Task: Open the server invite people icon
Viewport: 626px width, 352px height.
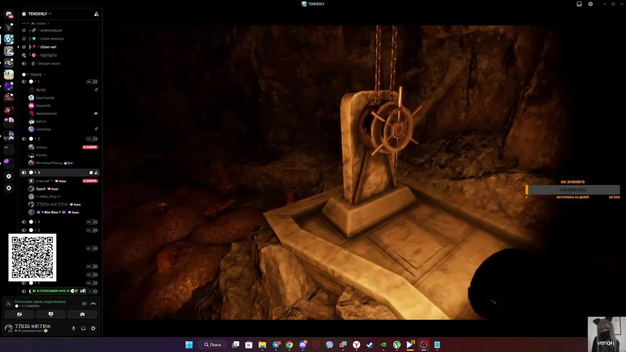Action: (96, 14)
